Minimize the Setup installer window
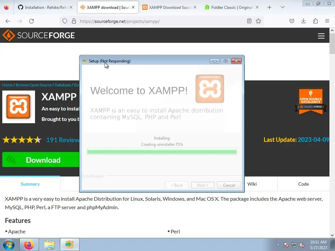The width and height of the screenshot is (335, 251). tap(215, 61)
